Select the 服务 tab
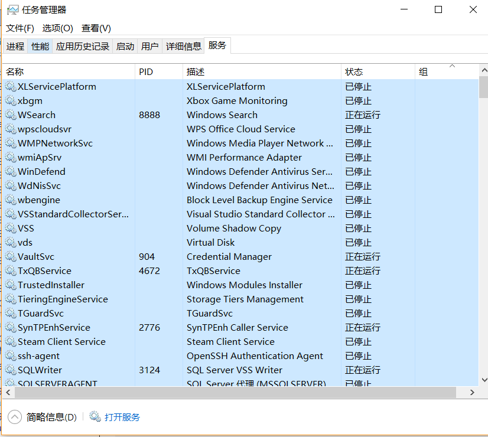This screenshot has width=488, height=437. pos(217,45)
